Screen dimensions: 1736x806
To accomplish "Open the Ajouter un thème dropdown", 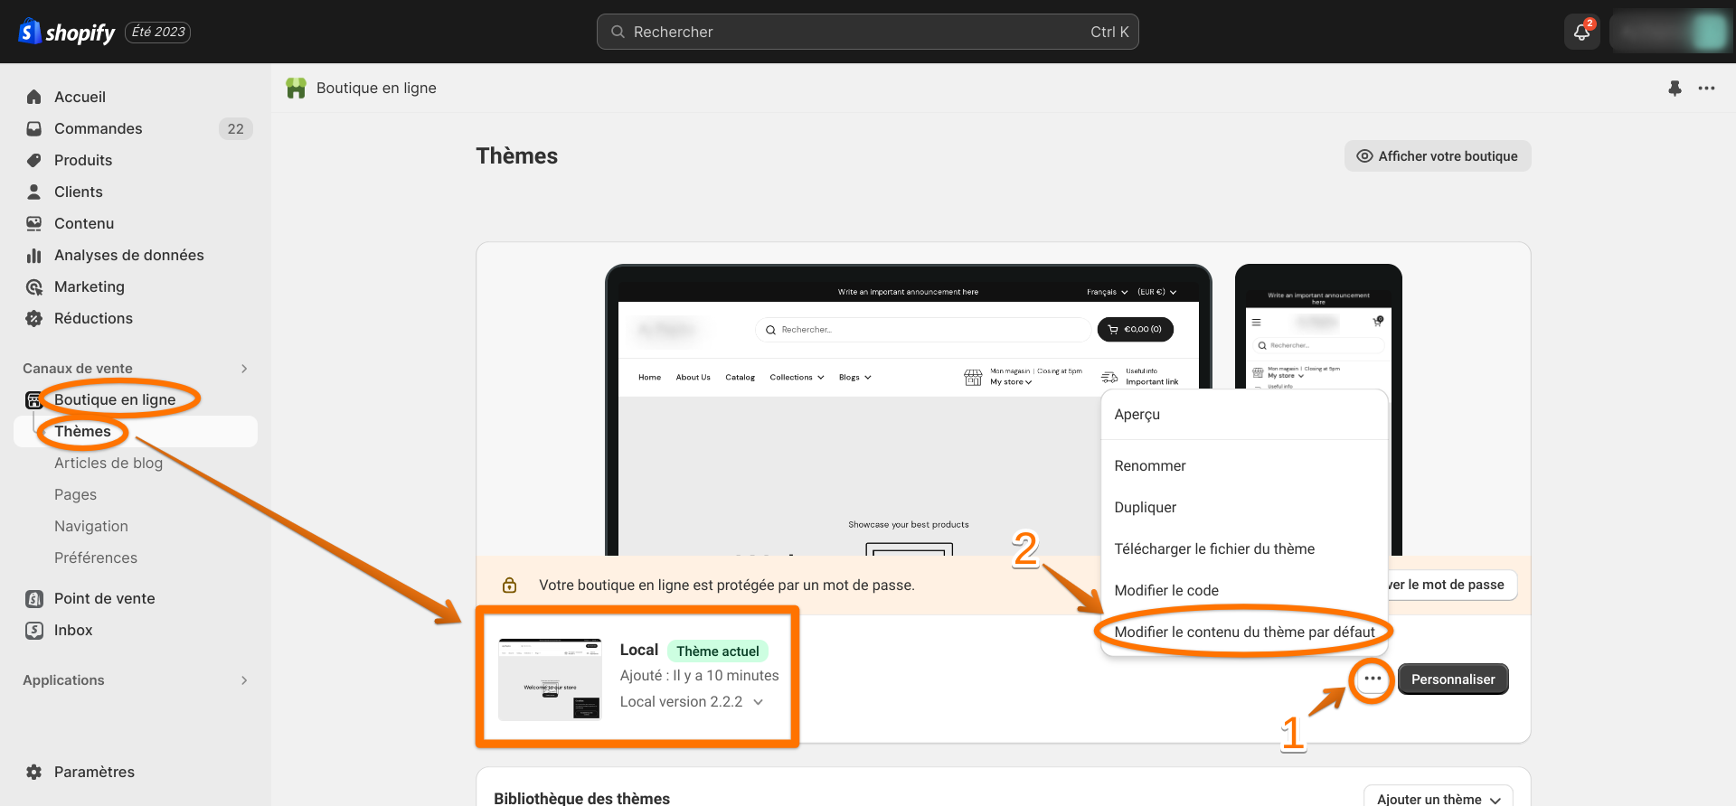I will click(1439, 799).
